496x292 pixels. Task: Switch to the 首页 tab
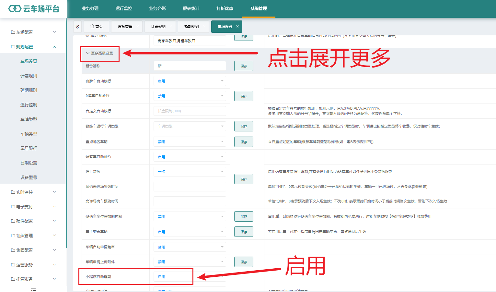tap(96, 27)
